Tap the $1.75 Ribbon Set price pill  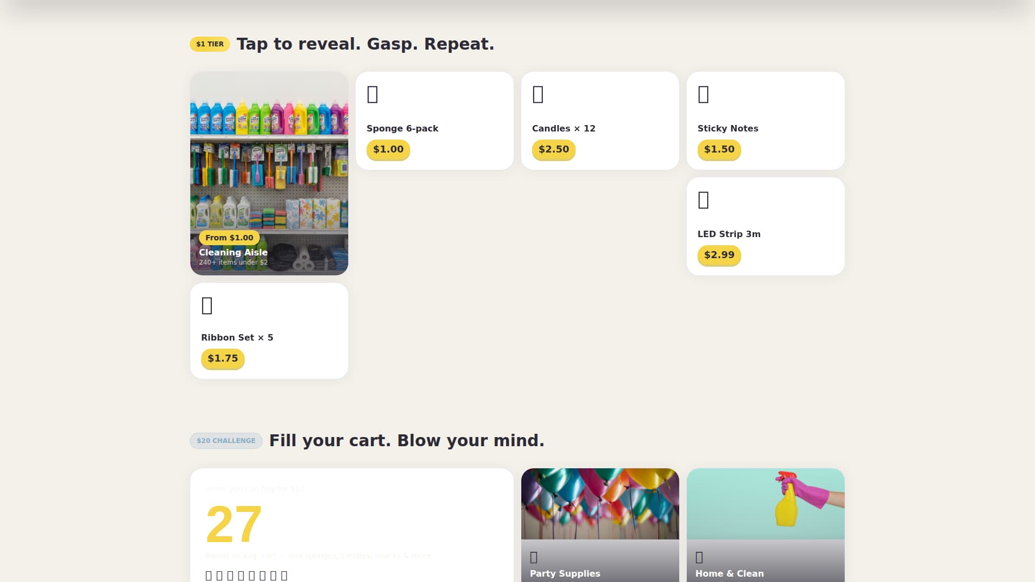pos(223,358)
